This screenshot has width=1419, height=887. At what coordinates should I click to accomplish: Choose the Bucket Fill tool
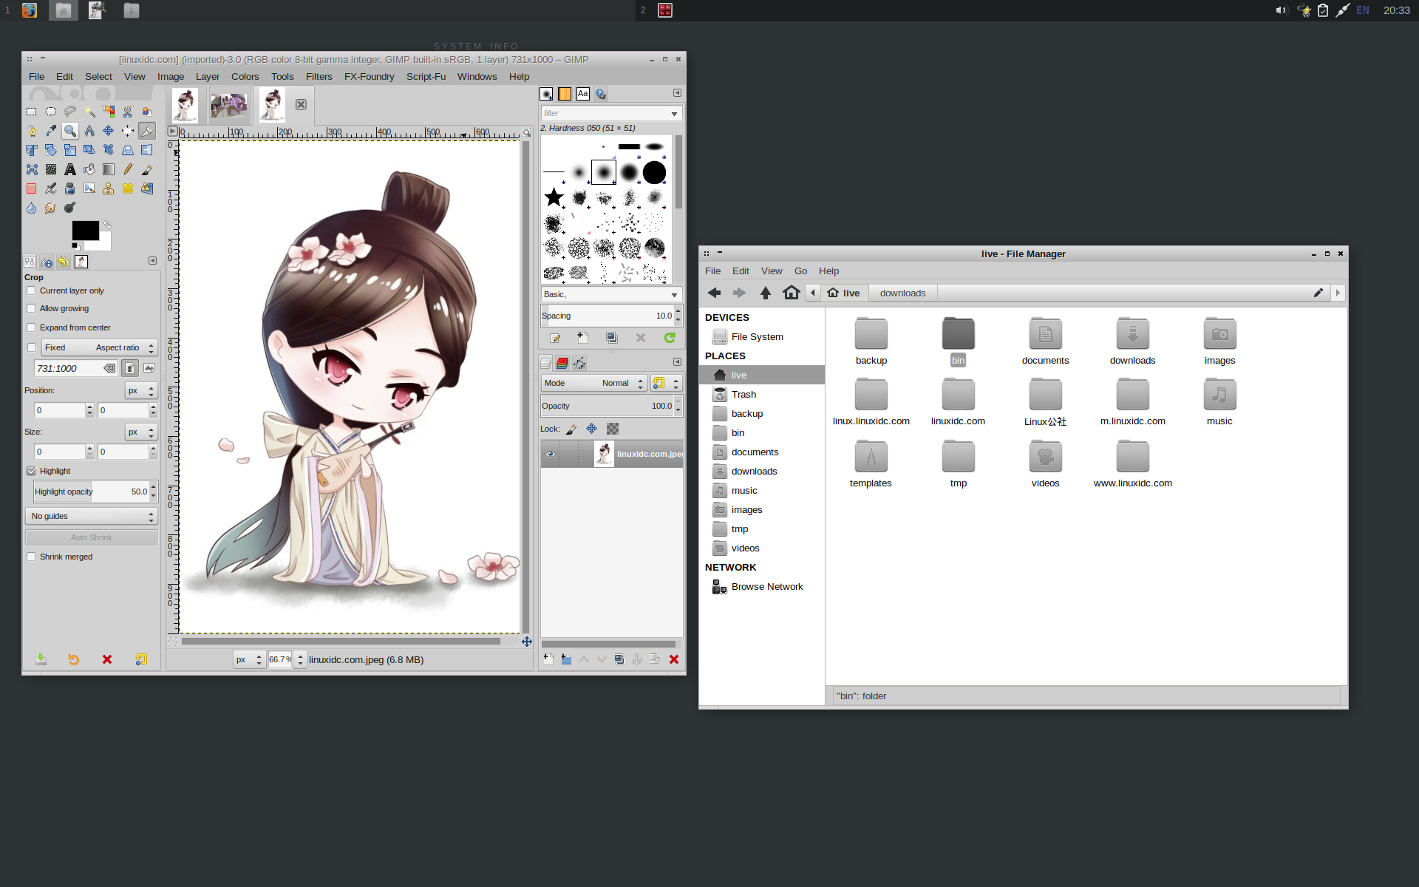pos(89,169)
